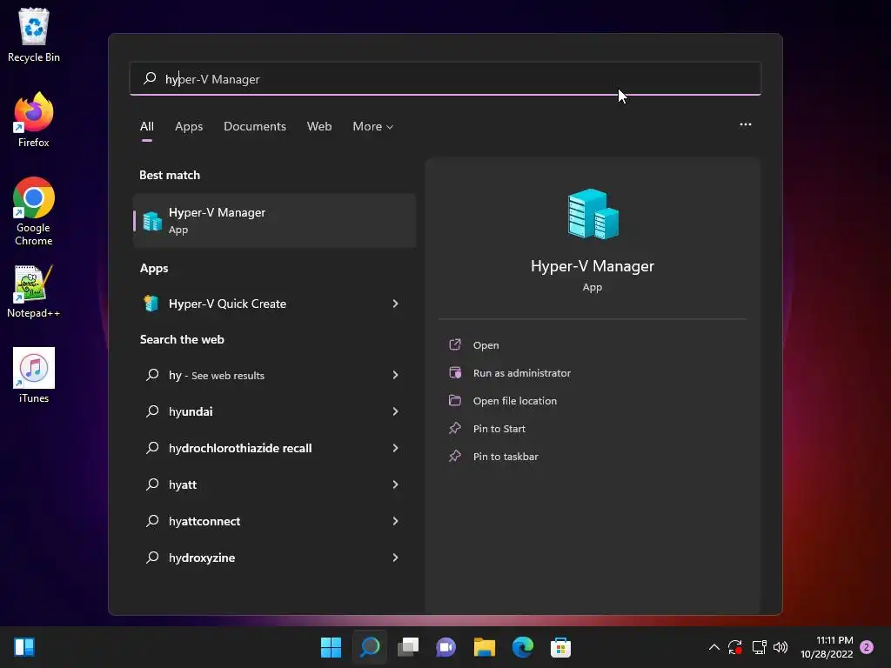Open Notepad++ desktop shortcut

tap(34, 291)
